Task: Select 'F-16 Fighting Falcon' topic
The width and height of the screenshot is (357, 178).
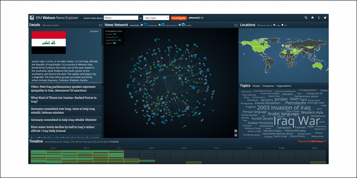Action: [308, 90]
